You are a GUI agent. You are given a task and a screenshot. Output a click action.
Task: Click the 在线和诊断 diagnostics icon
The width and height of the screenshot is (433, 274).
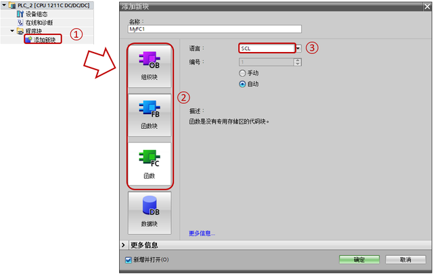[20, 22]
